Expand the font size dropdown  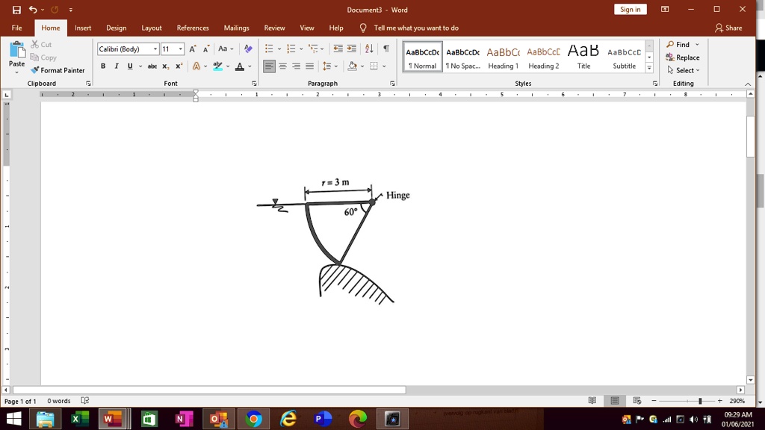(180, 49)
